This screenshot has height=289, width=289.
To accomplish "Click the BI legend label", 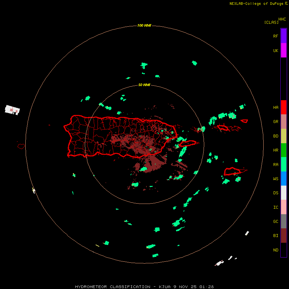I will pos(276,236).
